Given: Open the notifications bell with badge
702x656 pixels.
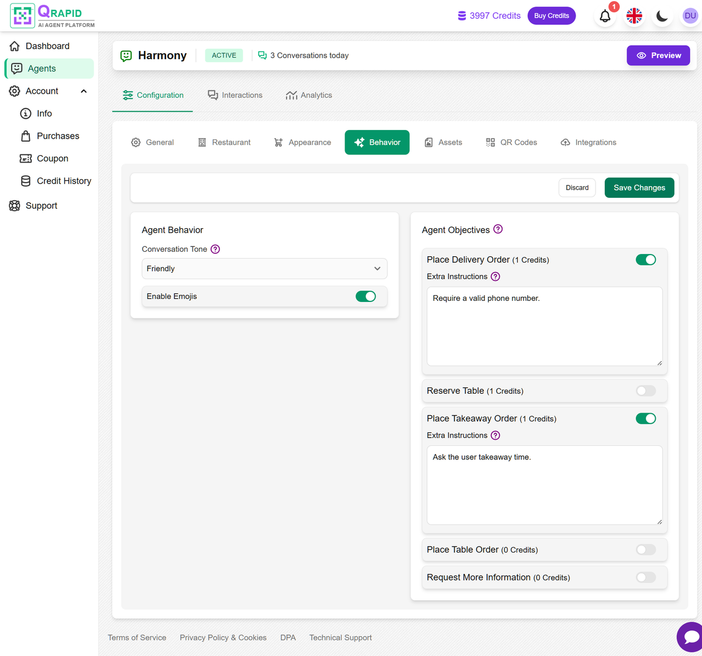Looking at the screenshot, I should tap(604, 16).
